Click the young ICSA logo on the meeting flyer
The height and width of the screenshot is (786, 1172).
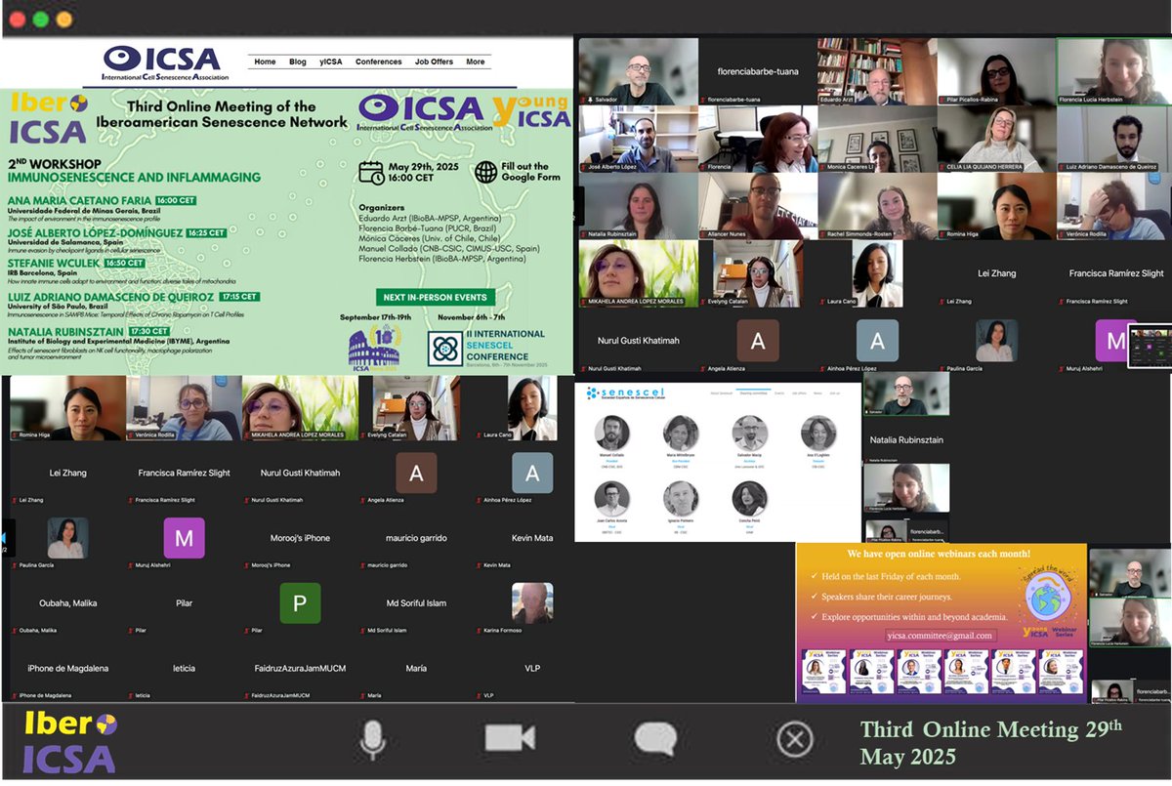530,113
